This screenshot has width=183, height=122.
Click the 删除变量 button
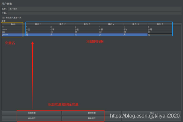91,113
